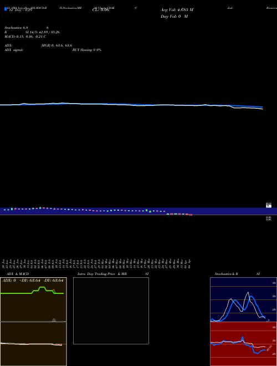This screenshot has height=366, width=277.
Task: Click the red RSI chart panel
Action: (x=243, y=344)
